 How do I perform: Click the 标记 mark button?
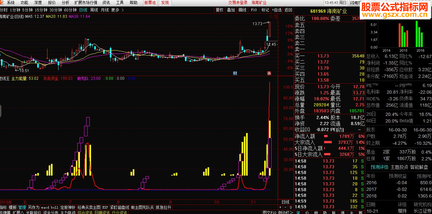pyautogui.click(x=265, y=10)
